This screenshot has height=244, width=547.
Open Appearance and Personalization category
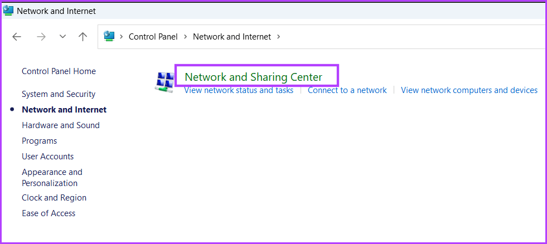[x=52, y=177]
